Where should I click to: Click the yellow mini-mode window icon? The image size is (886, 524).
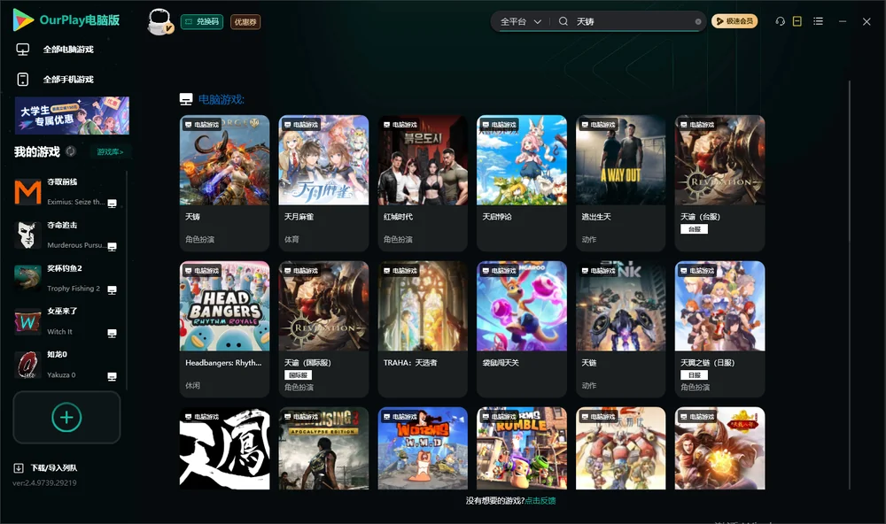pyautogui.click(x=797, y=21)
